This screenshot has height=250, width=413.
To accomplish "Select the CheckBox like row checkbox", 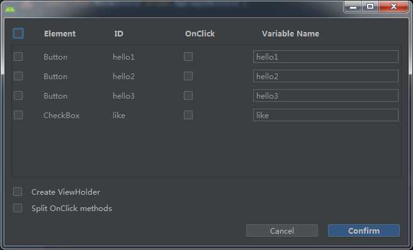I will 18,115.
